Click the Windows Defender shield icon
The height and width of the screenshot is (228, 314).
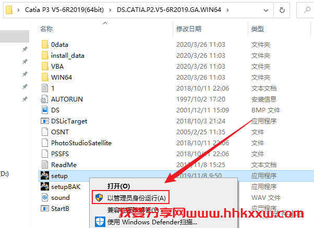pyautogui.click(x=100, y=222)
